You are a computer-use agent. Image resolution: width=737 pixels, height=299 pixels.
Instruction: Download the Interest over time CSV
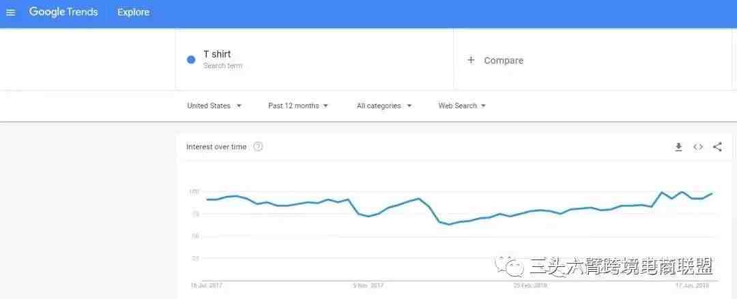tap(678, 147)
